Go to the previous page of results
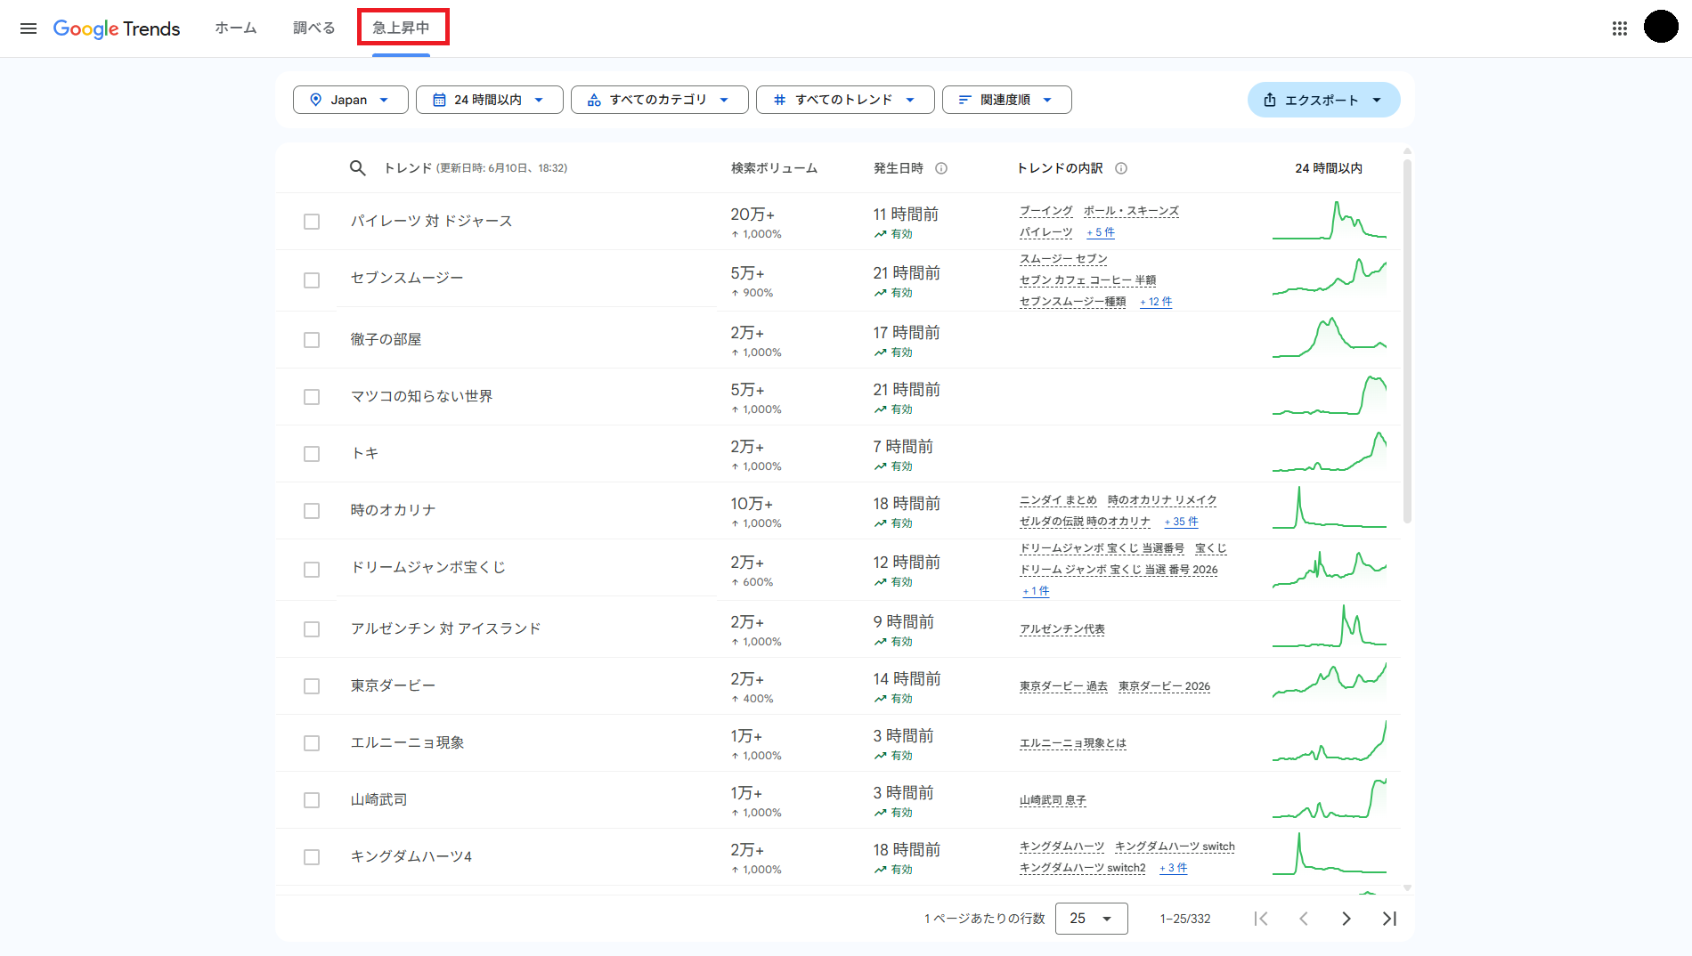This screenshot has width=1692, height=956. click(1304, 919)
